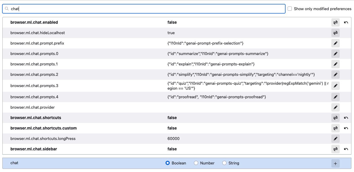The image size is (354, 172).
Task: Edit the browser.ml.chat.prompts.0 value
Action: 336,54
